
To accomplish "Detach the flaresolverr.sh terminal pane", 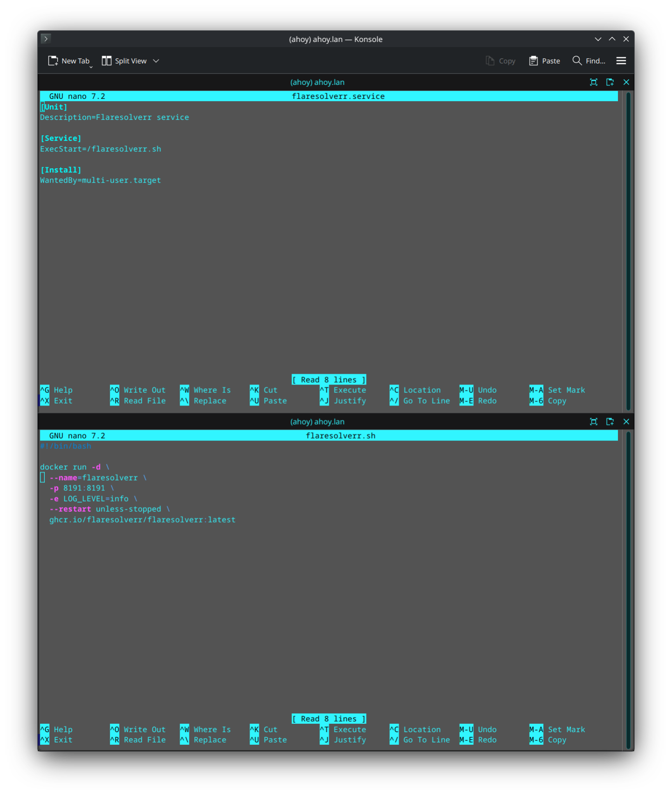I will tap(610, 422).
